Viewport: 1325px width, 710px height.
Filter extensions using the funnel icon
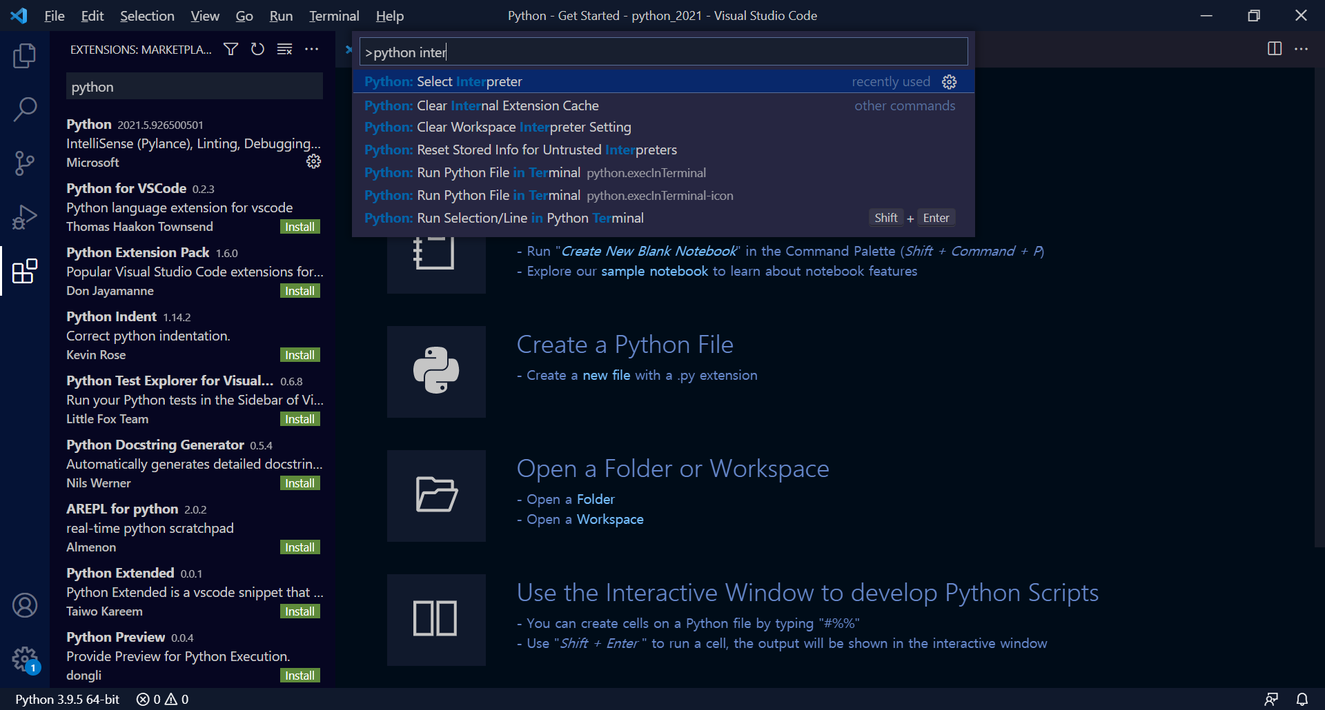(x=231, y=49)
